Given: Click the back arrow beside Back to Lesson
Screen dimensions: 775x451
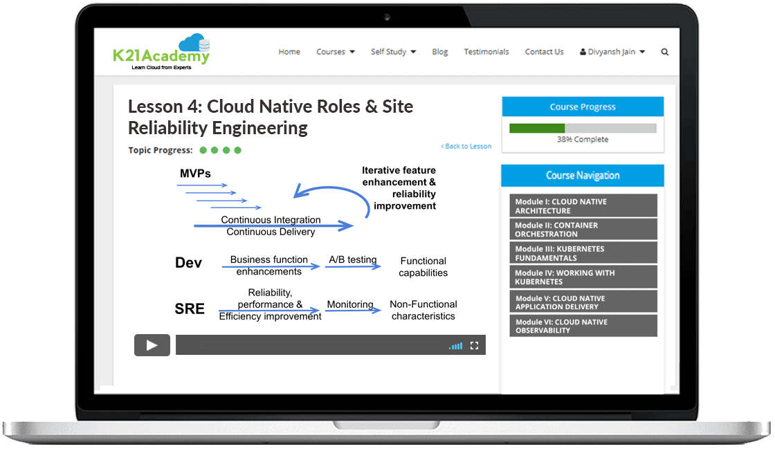Looking at the screenshot, I should point(442,146).
